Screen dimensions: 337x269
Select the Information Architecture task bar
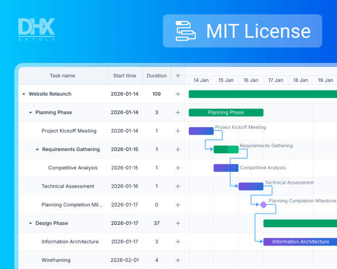coord(300,242)
